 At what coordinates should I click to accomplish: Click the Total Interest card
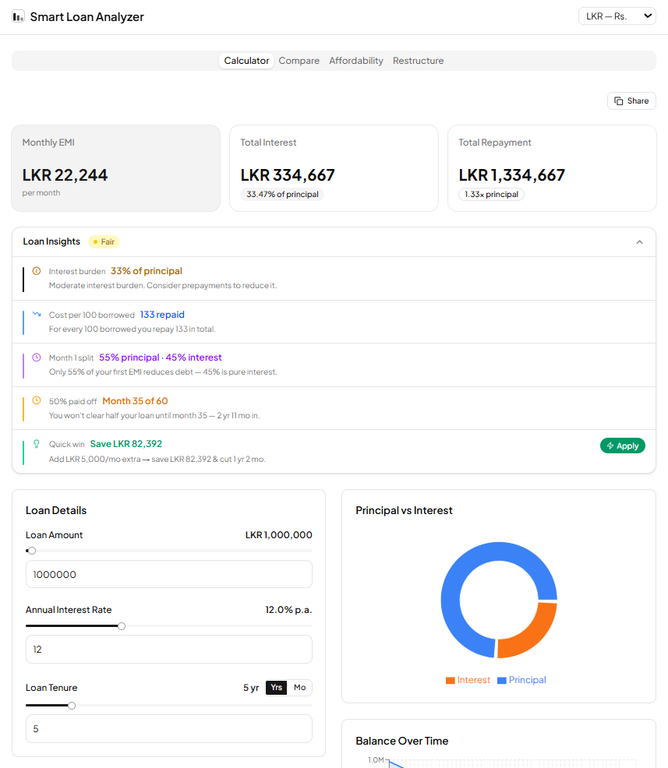(x=334, y=168)
